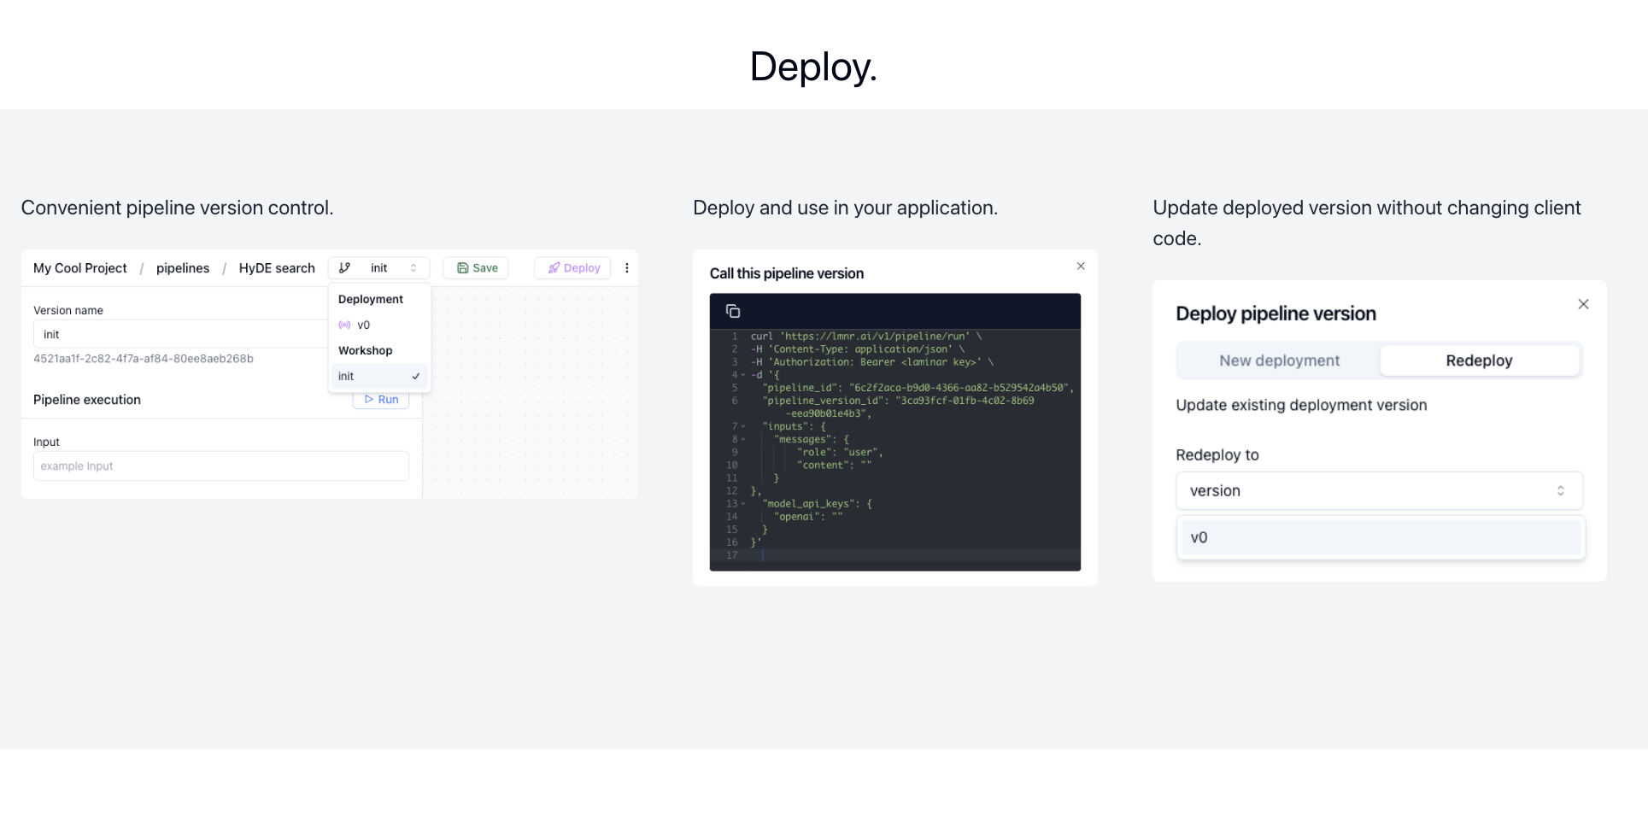Screen dimensions: 1648x832
Task: Click the example Input text field
Action: point(221,466)
